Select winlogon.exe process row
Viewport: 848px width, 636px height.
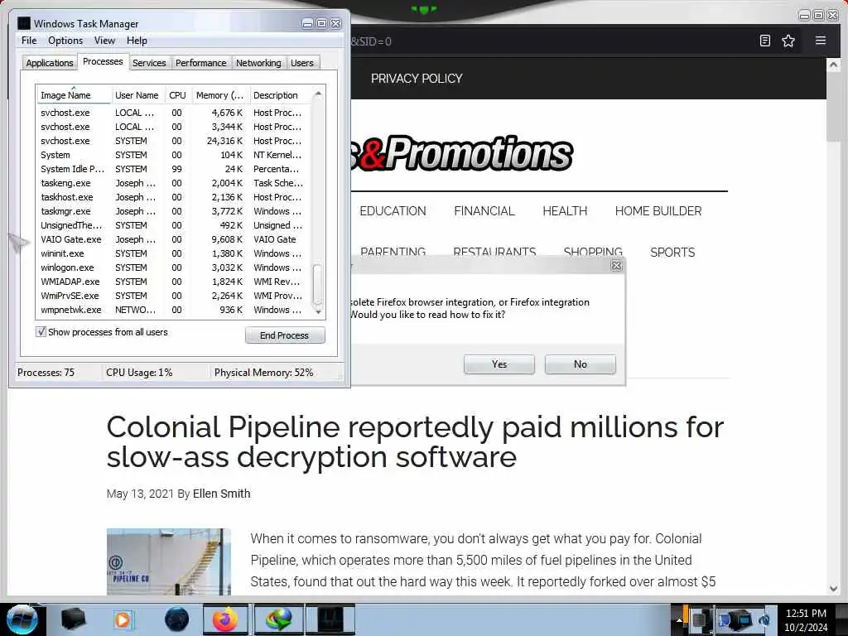tap(173, 267)
